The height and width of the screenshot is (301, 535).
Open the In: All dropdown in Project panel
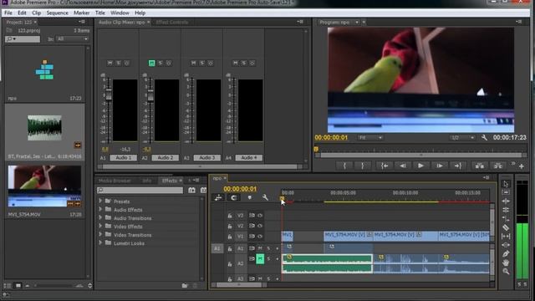click(72, 39)
